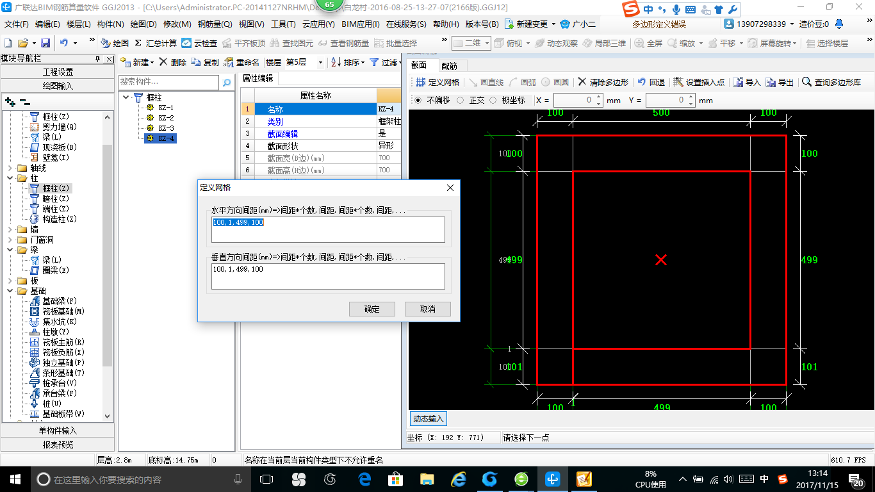Viewport: 875px width, 492px height.
Task: Click the vertical spacing 垂直方向间距 input field
Action: click(329, 276)
